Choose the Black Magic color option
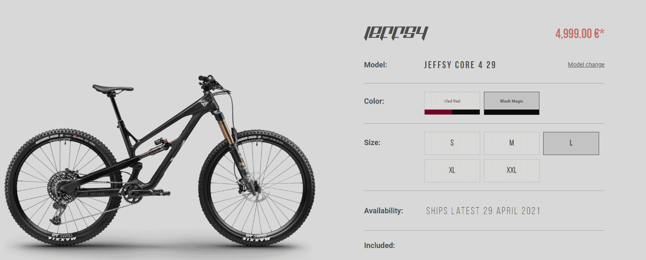The image size is (646, 260). (512, 103)
